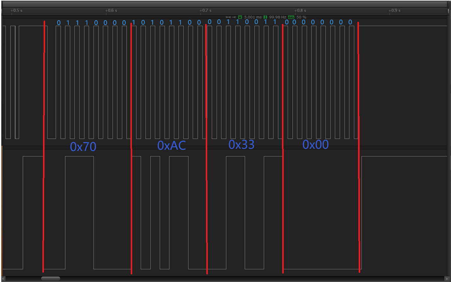Image resolution: width=451 pixels, height=282 pixels.
Task: Click the +0.9 s time ruler label
Action: click(394, 10)
